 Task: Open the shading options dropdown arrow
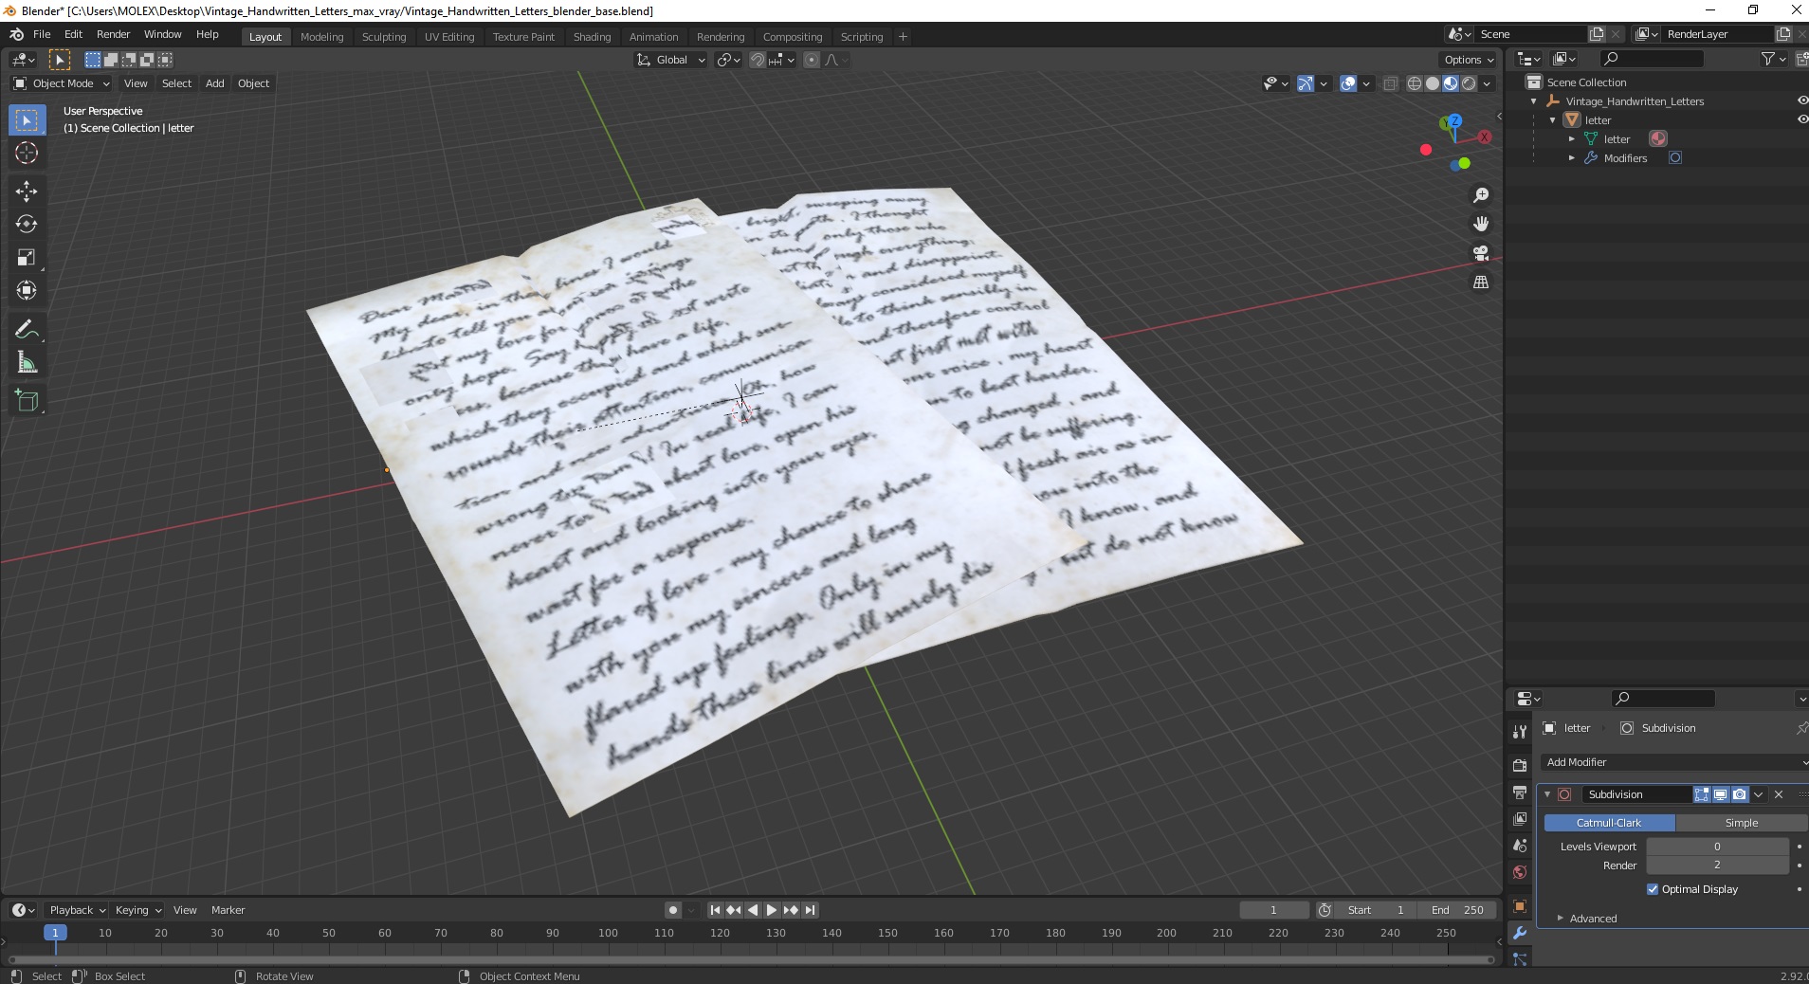tap(1487, 83)
